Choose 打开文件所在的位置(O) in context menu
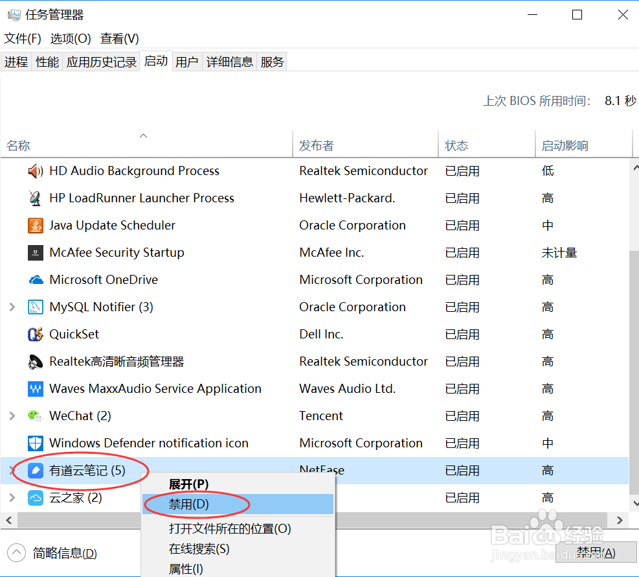This screenshot has height=577, width=639. [238, 529]
